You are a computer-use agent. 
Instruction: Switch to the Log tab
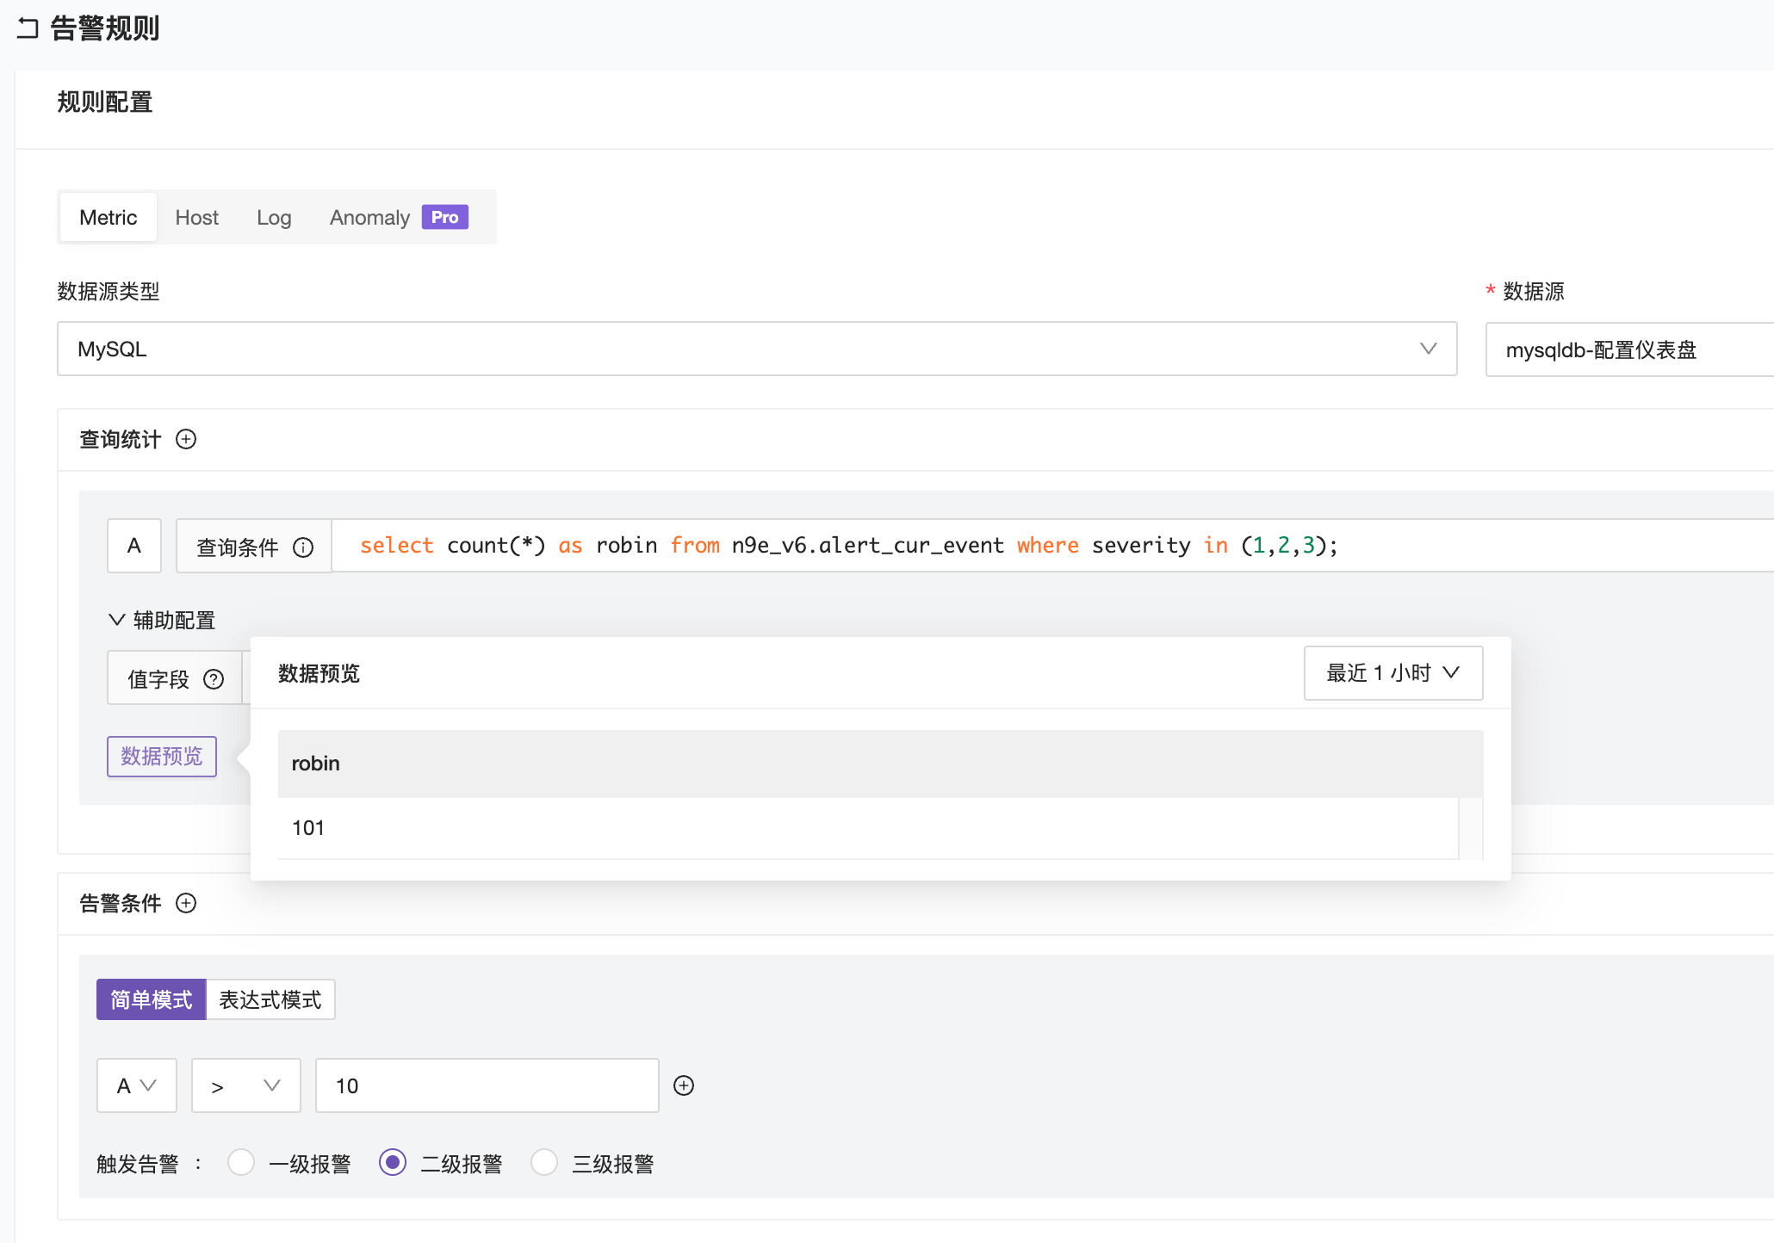click(275, 217)
